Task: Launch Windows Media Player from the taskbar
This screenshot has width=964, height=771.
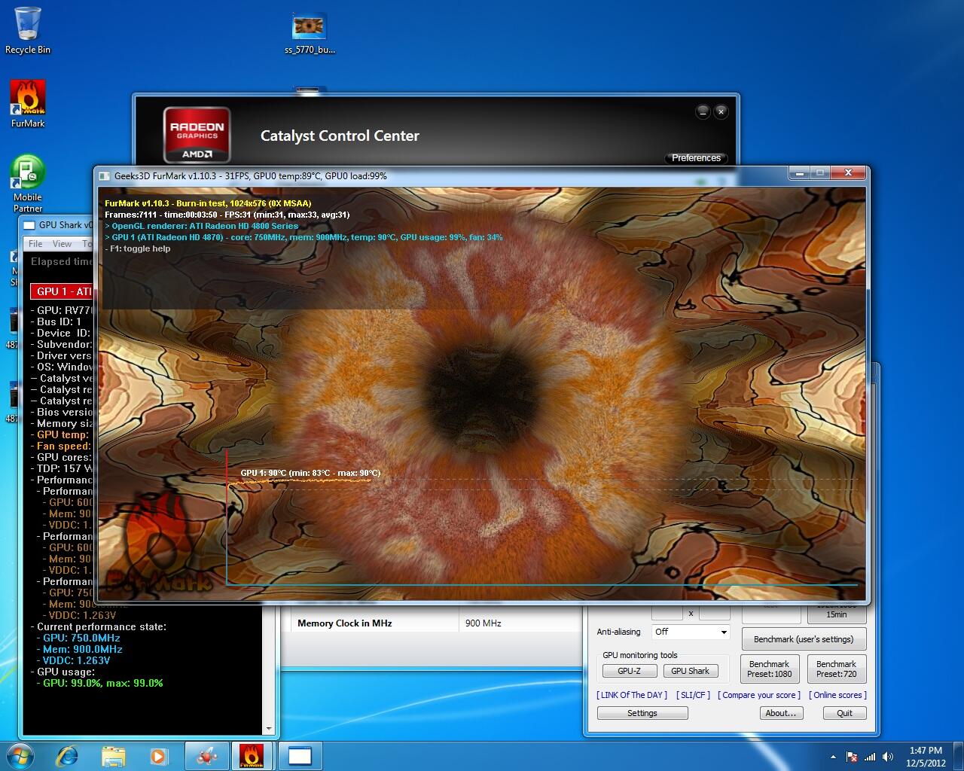Action: 158,755
